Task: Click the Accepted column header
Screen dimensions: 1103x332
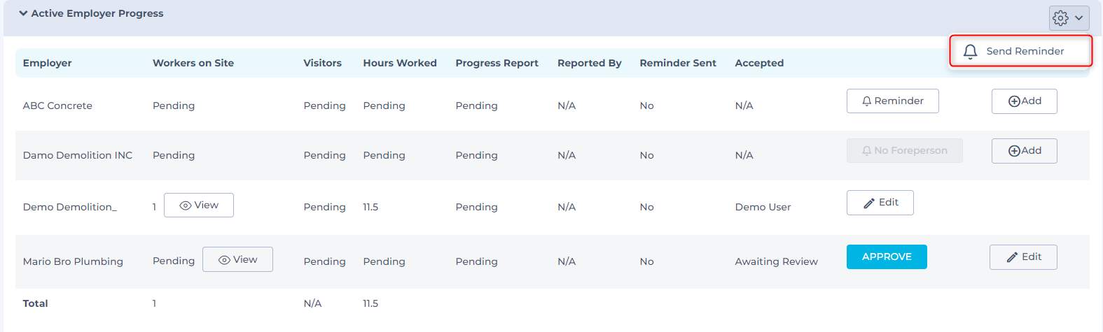Action: [x=759, y=63]
